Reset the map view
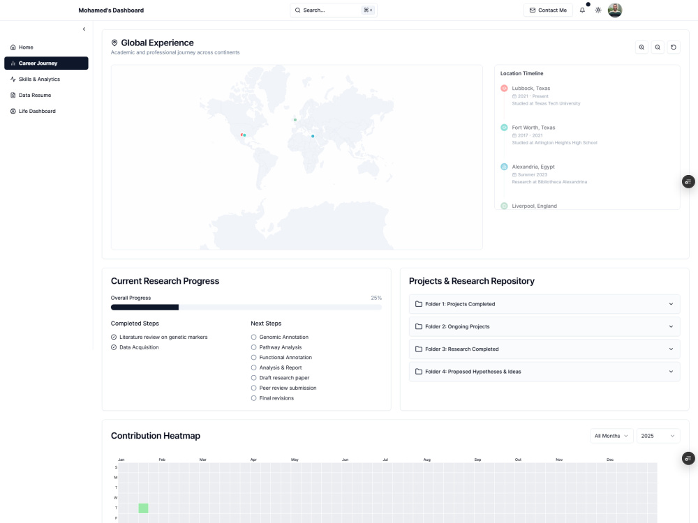The width and height of the screenshot is (698, 523). (x=672, y=47)
